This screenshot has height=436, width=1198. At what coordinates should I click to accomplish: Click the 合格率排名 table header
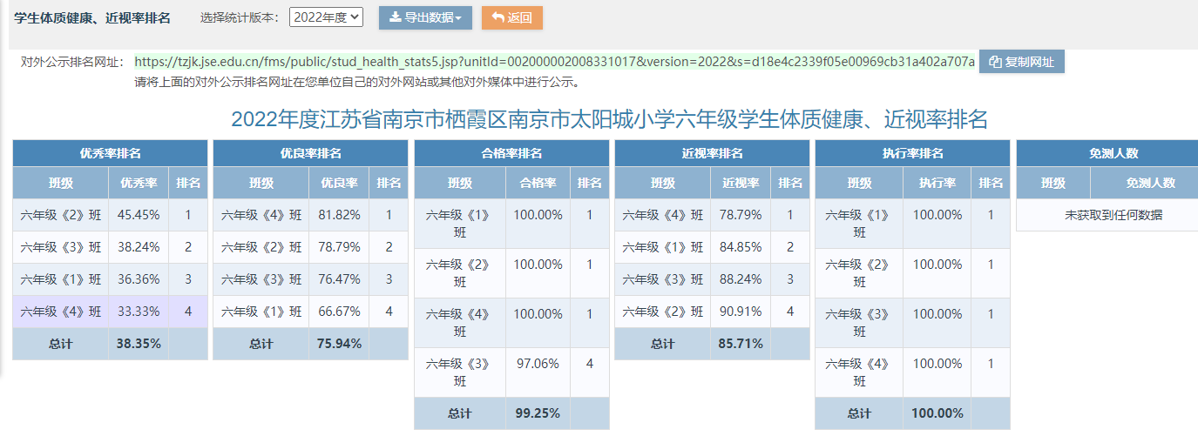[x=511, y=153]
